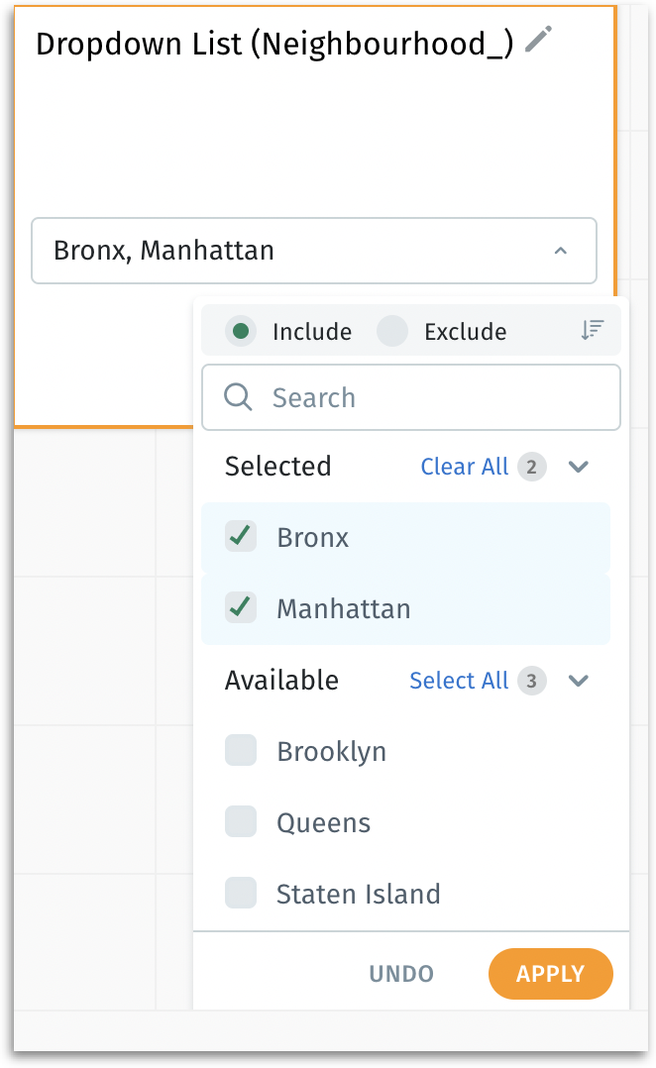The height and width of the screenshot is (1068, 656).
Task: Click the pencil edit icon beside title
Action: (538, 40)
